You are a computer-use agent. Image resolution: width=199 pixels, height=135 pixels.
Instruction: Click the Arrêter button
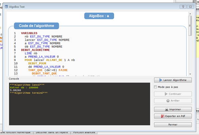click(173, 101)
